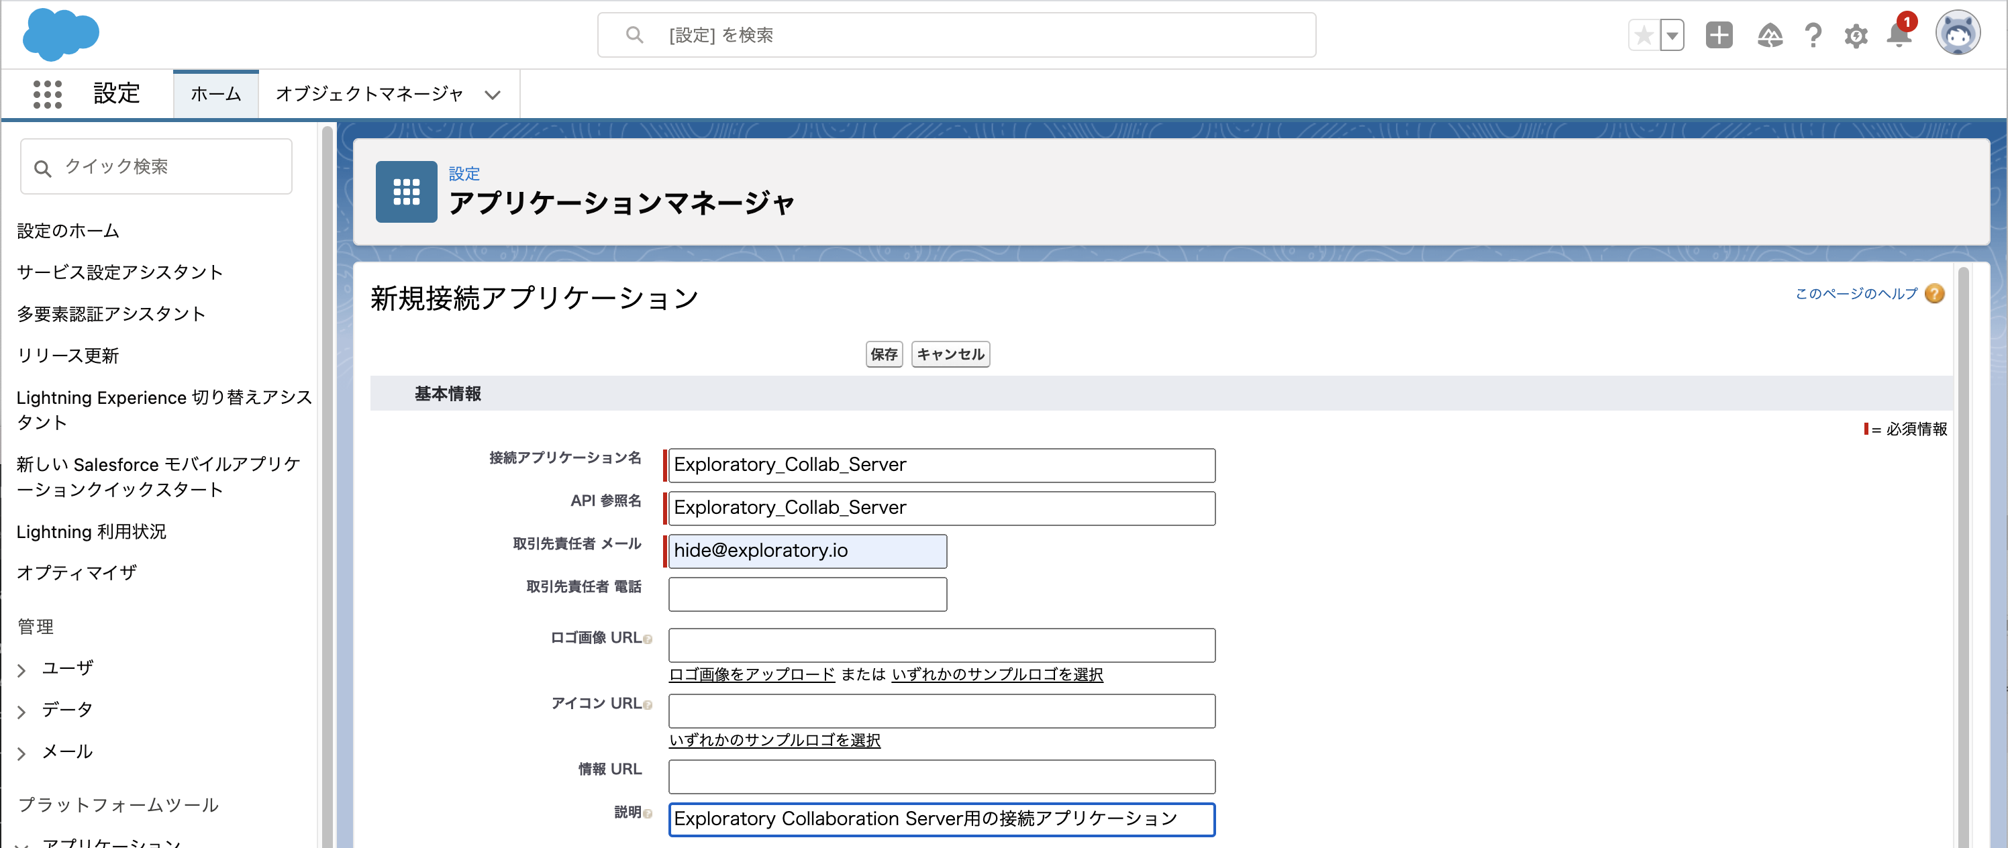
Task: Focus the ロゴ画像 URL field
Action: pyautogui.click(x=942, y=645)
